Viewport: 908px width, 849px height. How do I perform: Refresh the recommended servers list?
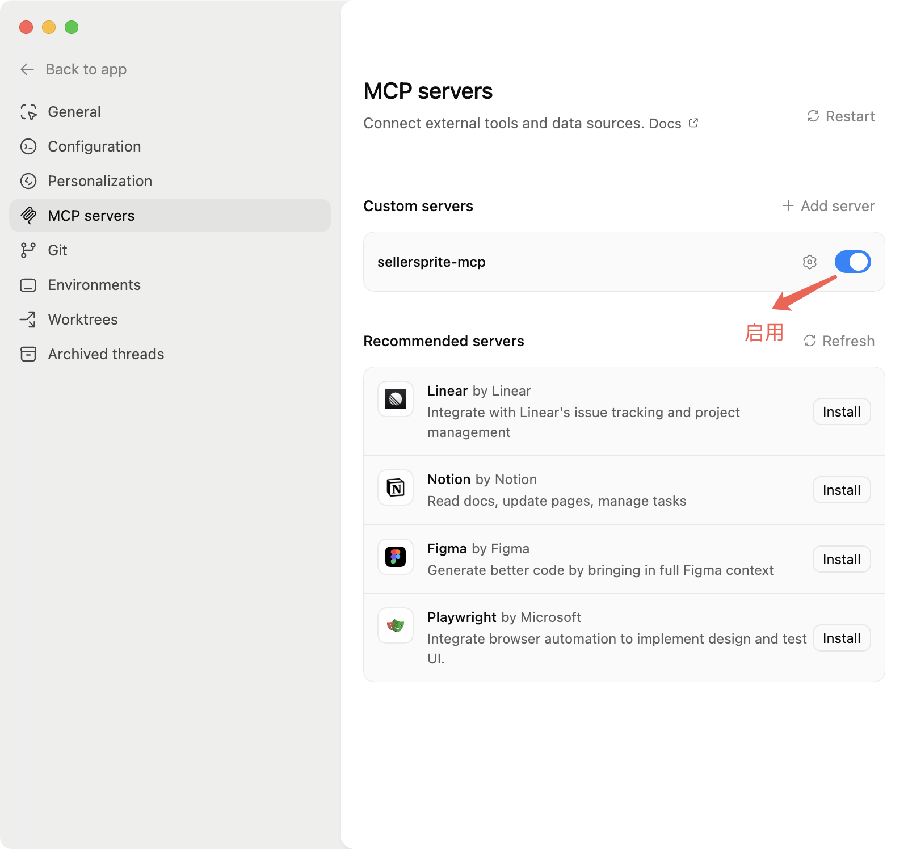click(839, 341)
